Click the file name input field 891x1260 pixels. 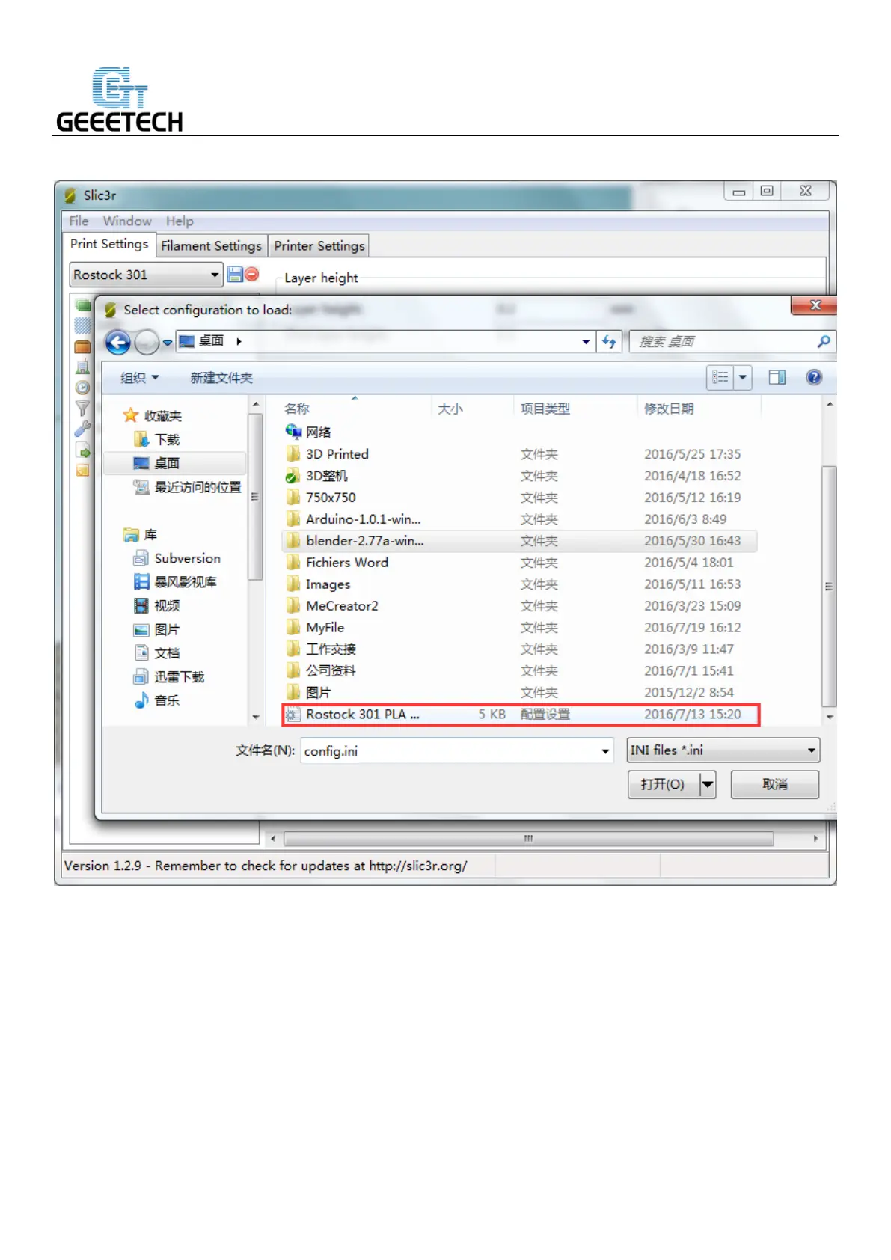pos(456,751)
